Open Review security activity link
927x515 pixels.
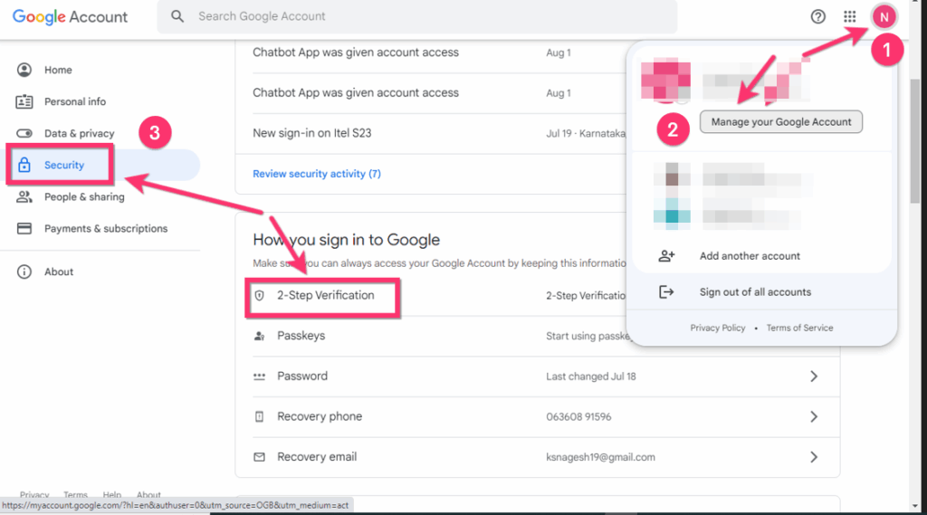point(316,174)
